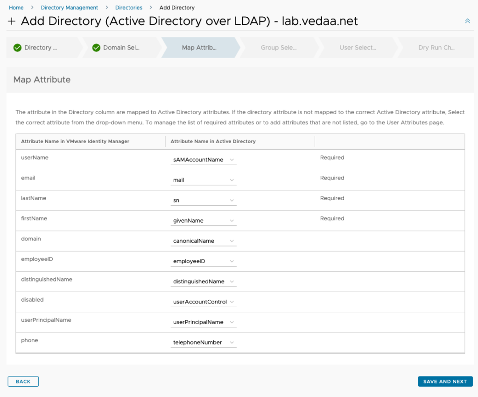Select the email attribute label
This screenshot has width=478, height=397.
(x=28, y=178)
